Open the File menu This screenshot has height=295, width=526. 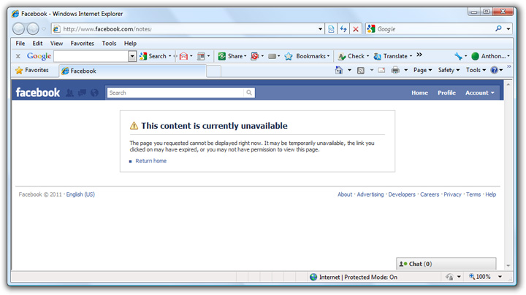tap(20, 44)
